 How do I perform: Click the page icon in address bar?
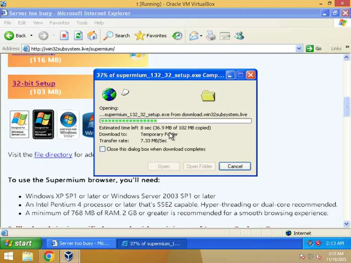pos(26,49)
